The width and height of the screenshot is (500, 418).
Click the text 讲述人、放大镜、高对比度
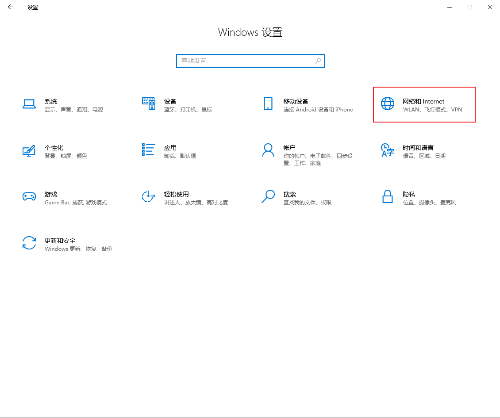(196, 203)
